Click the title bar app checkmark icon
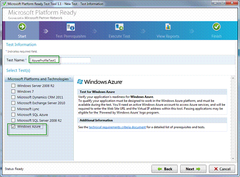The image size is (240, 177). [5, 4]
